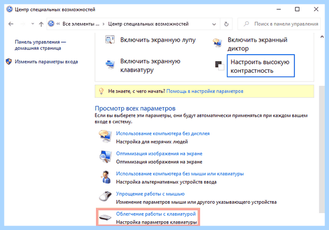Click the Magnifier icon next to Включить экранную лупу
This screenshot has width=329, height=230.
click(110, 39)
